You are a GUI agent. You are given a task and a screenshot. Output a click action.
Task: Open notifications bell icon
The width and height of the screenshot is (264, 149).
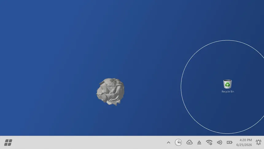coord(258,142)
